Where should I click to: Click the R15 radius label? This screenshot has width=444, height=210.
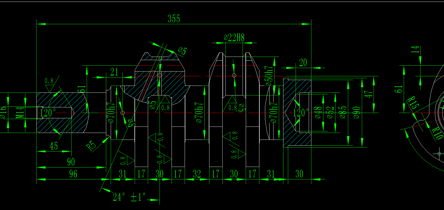coord(413,103)
